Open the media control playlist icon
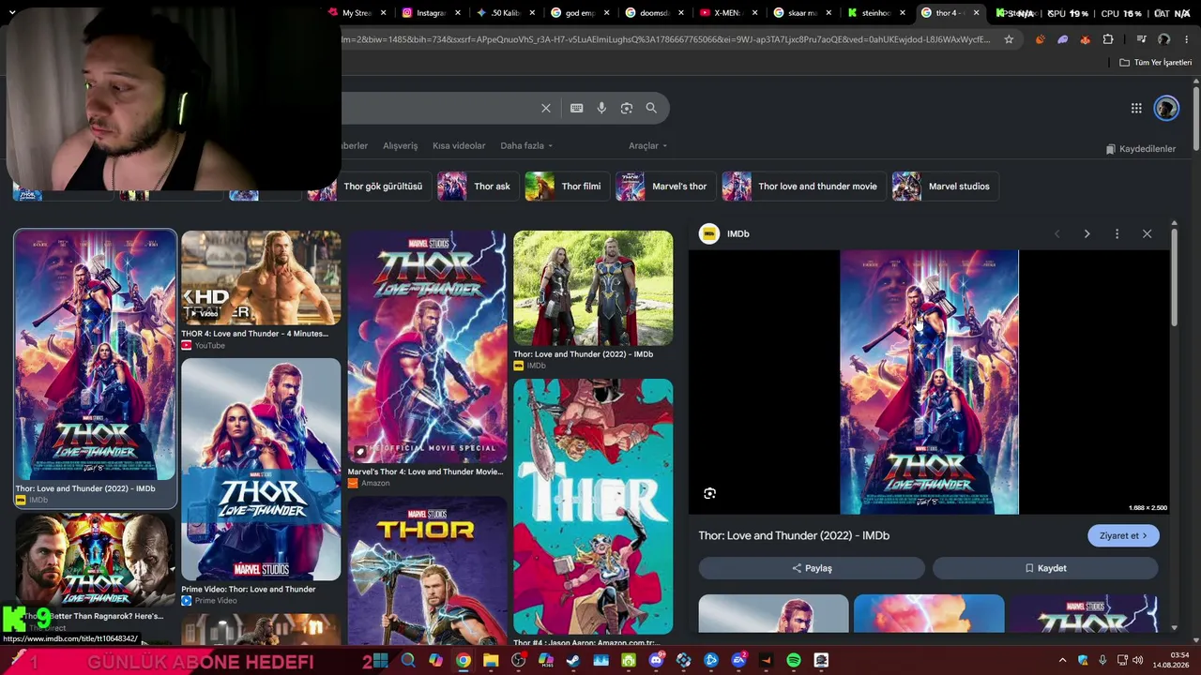Viewport: 1201px width, 675px height. click(x=1142, y=39)
